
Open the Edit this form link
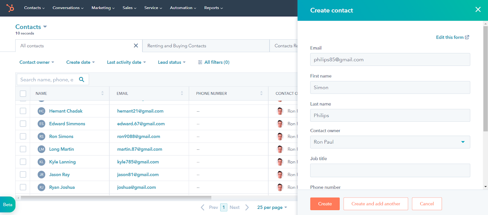(452, 37)
